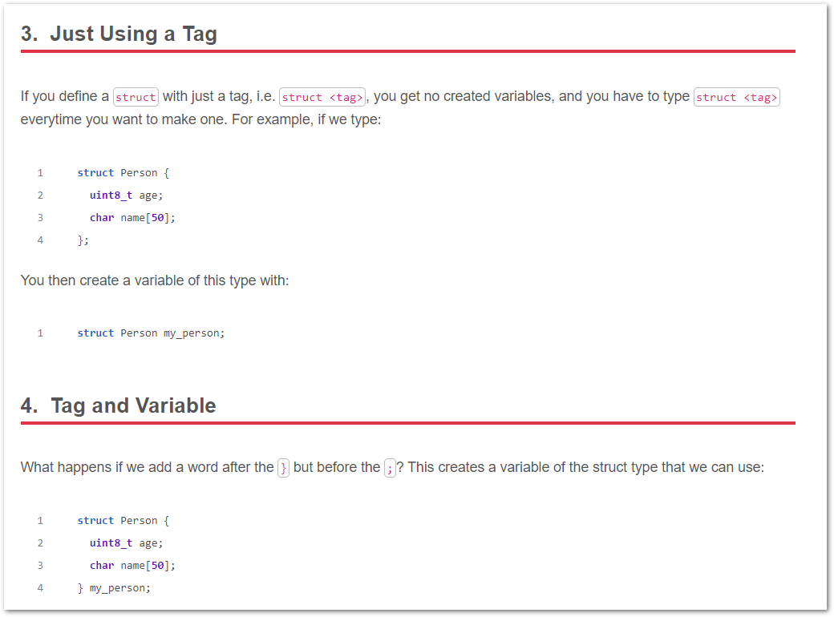Click "struct Person {" in the first code block

pos(123,173)
